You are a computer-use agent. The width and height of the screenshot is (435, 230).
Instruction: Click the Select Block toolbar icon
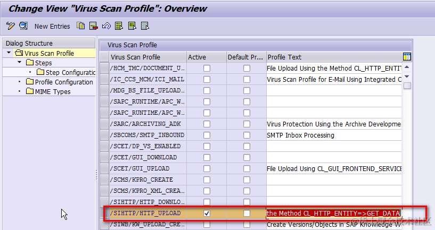132,26
